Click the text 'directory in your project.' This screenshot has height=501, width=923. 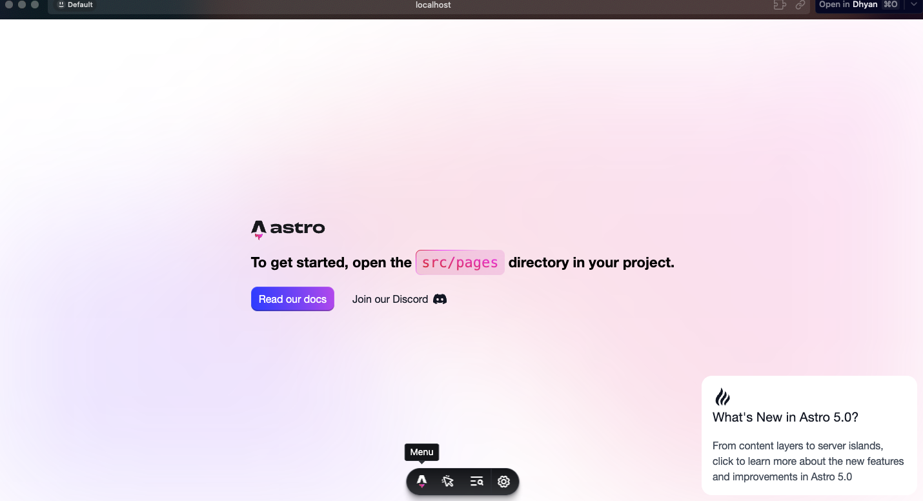tap(591, 263)
